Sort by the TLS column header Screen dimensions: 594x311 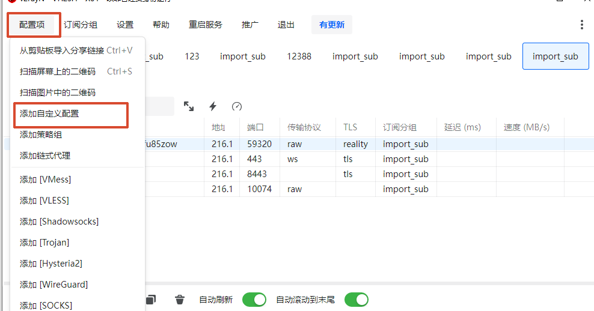(355, 127)
